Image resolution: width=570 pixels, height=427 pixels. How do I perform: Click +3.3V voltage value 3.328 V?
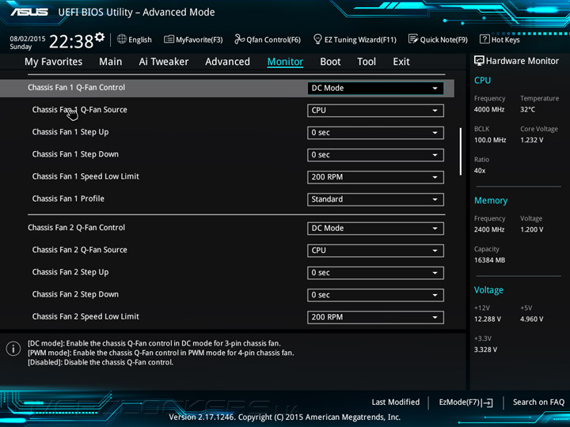485,350
